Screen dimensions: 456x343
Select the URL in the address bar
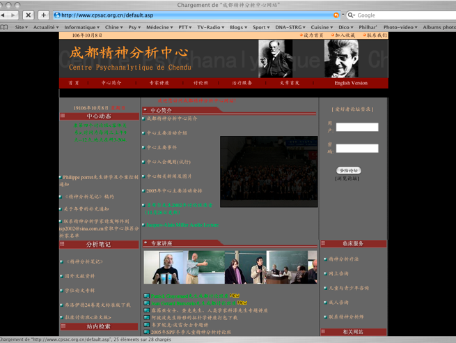[x=107, y=15]
